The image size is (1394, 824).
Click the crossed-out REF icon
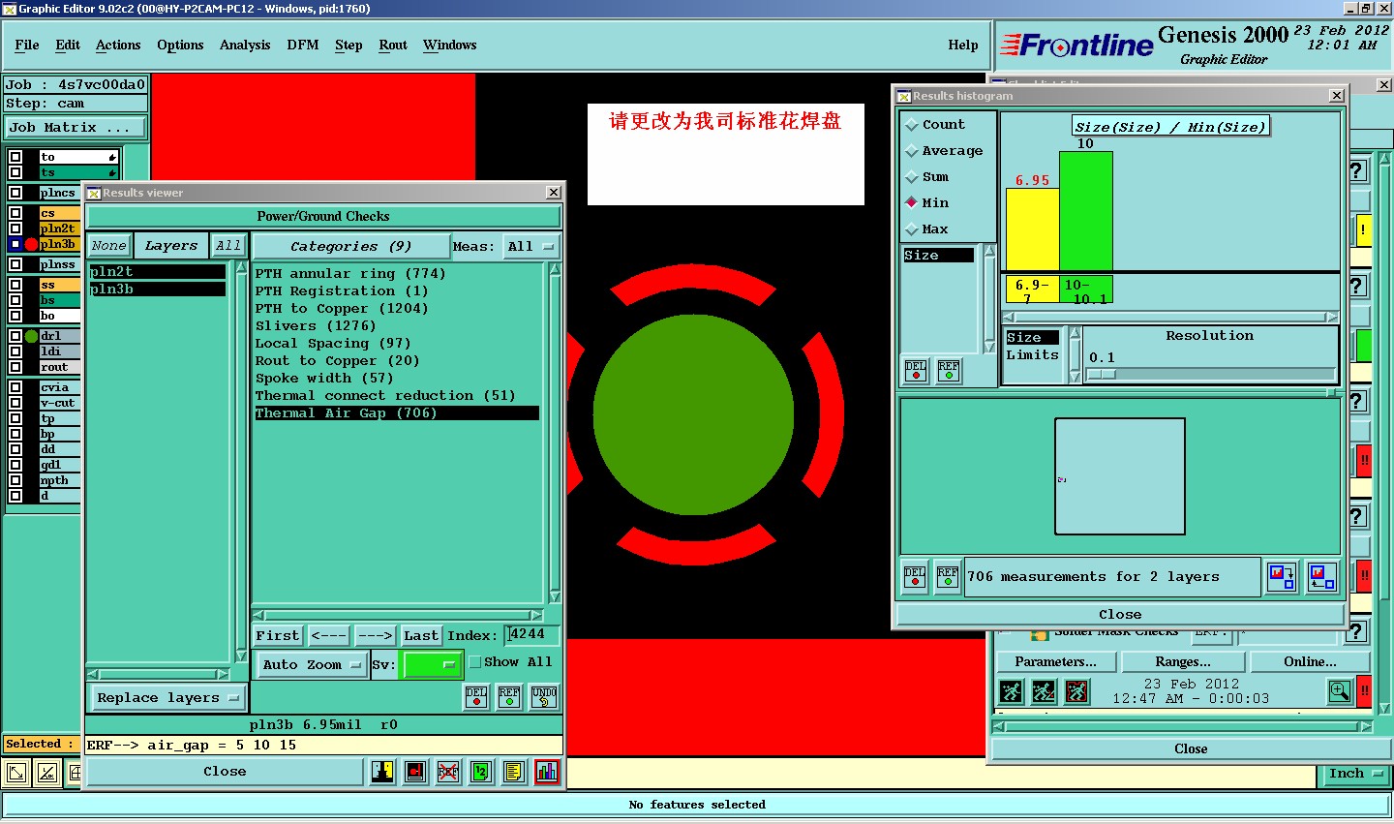tap(448, 772)
